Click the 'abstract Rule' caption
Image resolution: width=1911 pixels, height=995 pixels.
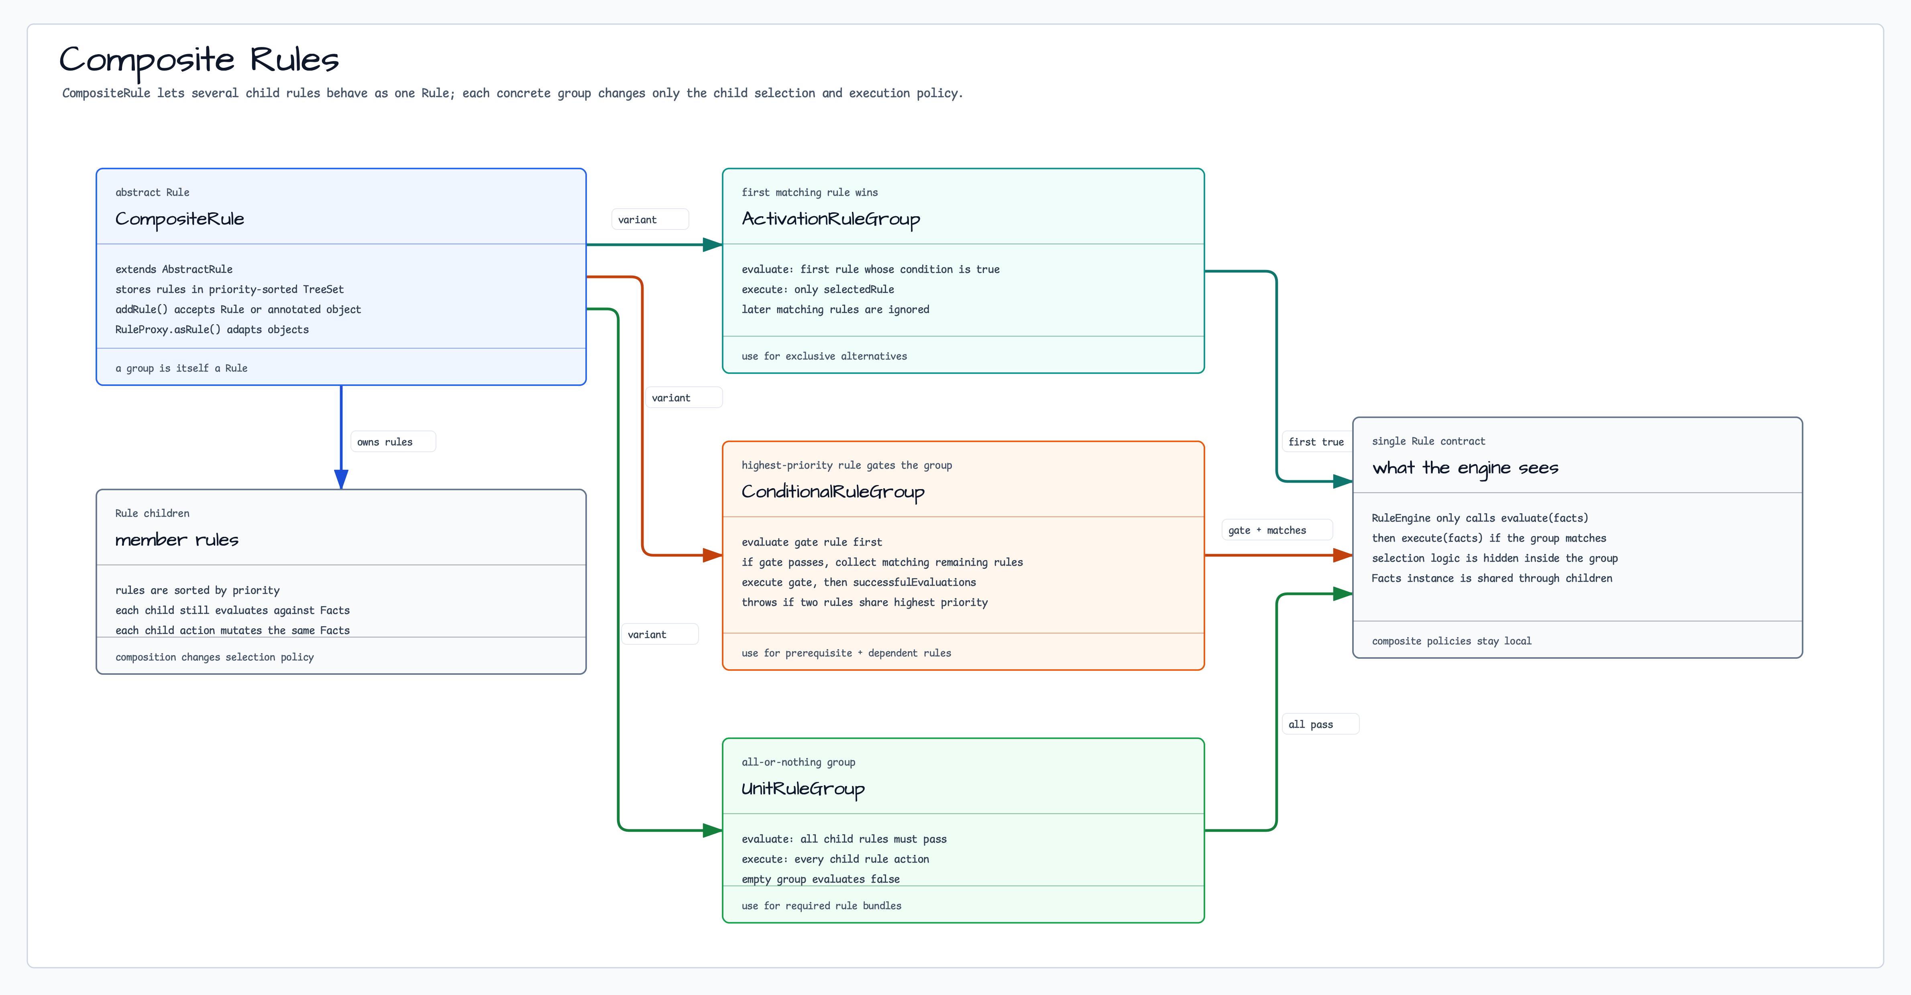click(x=152, y=192)
